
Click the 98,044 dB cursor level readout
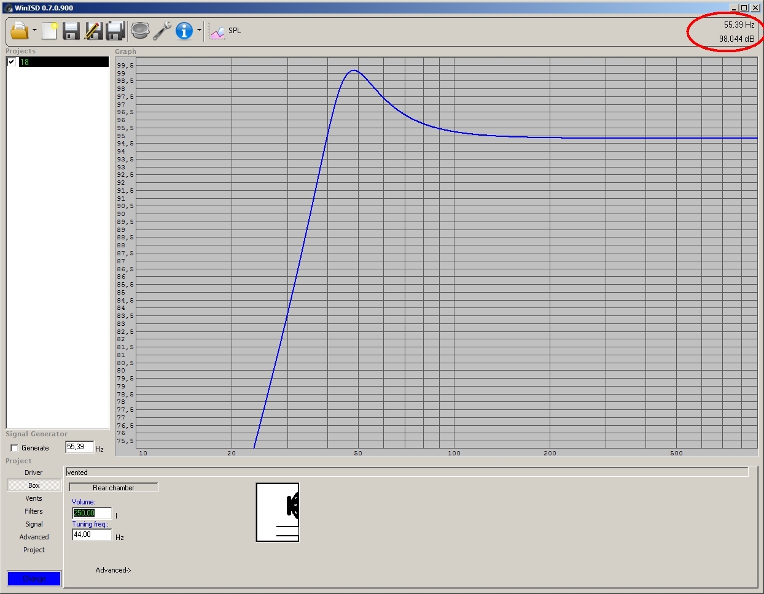pyautogui.click(x=737, y=39)
